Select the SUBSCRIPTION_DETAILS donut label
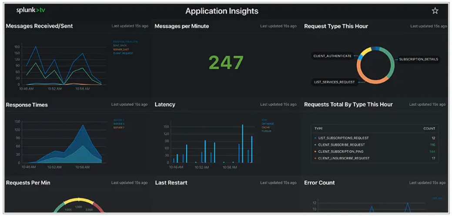 click(419, 60)
